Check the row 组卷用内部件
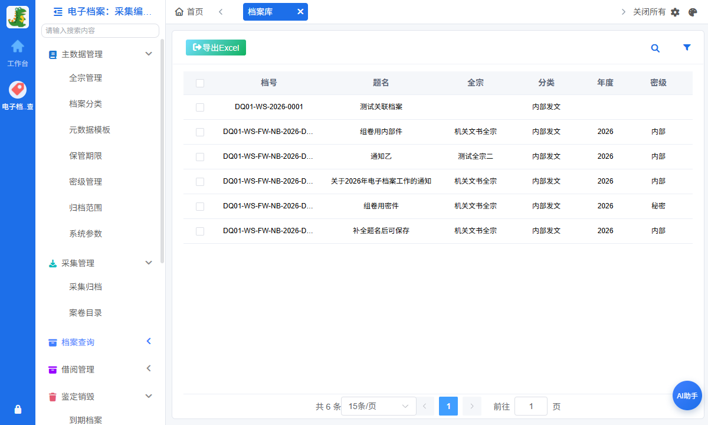Screen dimensions: 708x425 [200, 132]
